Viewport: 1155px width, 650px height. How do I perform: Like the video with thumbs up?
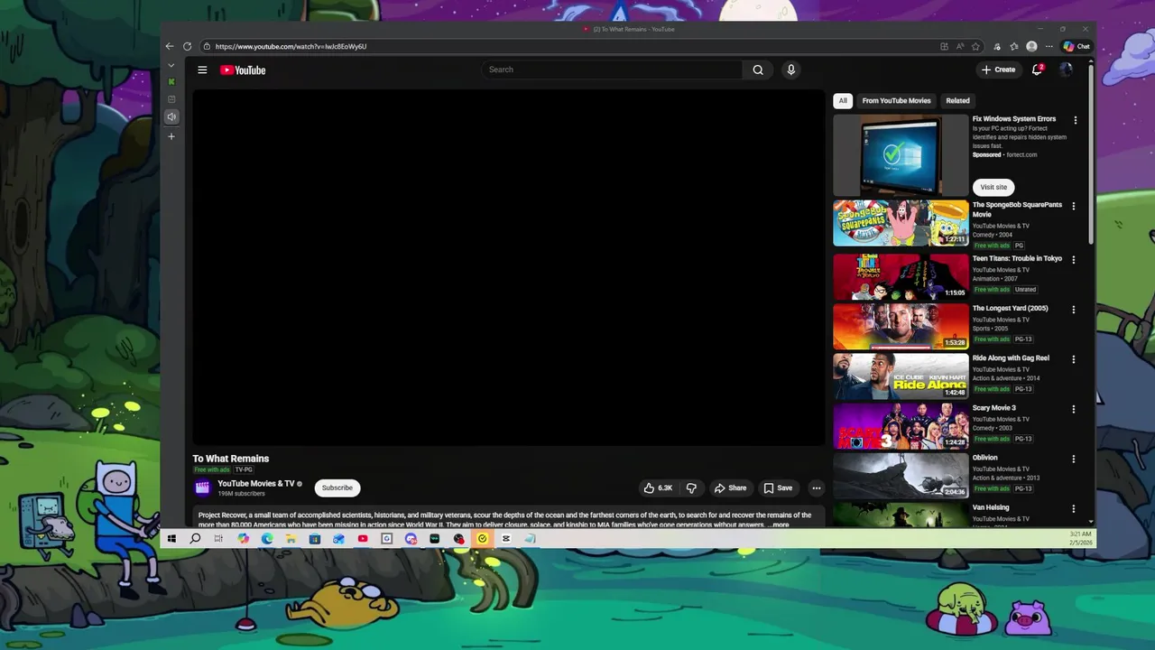click(x=657, y=487)
